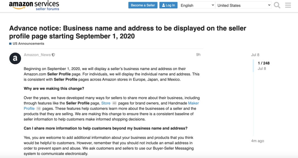Open the search magnifier icon
The image size is (298, 158).
[277, 5]
